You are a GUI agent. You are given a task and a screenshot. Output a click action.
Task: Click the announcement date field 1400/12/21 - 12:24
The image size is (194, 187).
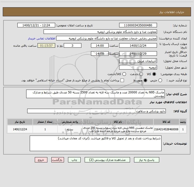(x=36, y=25)
